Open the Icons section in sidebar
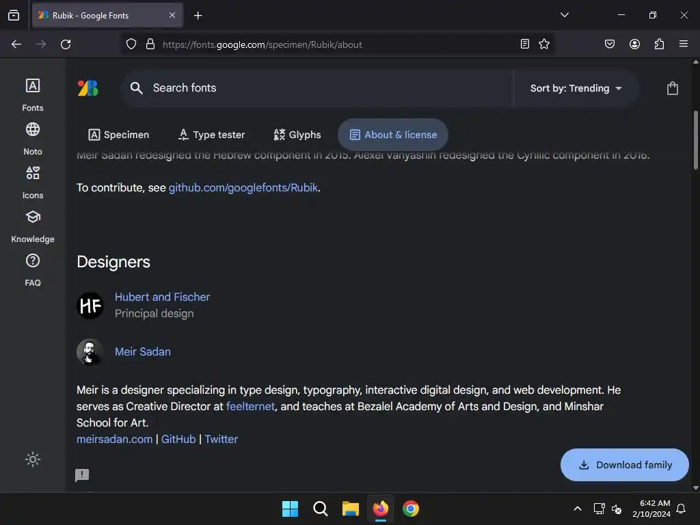This screenshot has width=700, height=525. point(33,183)
